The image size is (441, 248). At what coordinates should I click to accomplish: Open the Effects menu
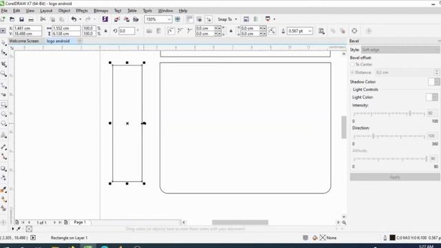(82, 11)
